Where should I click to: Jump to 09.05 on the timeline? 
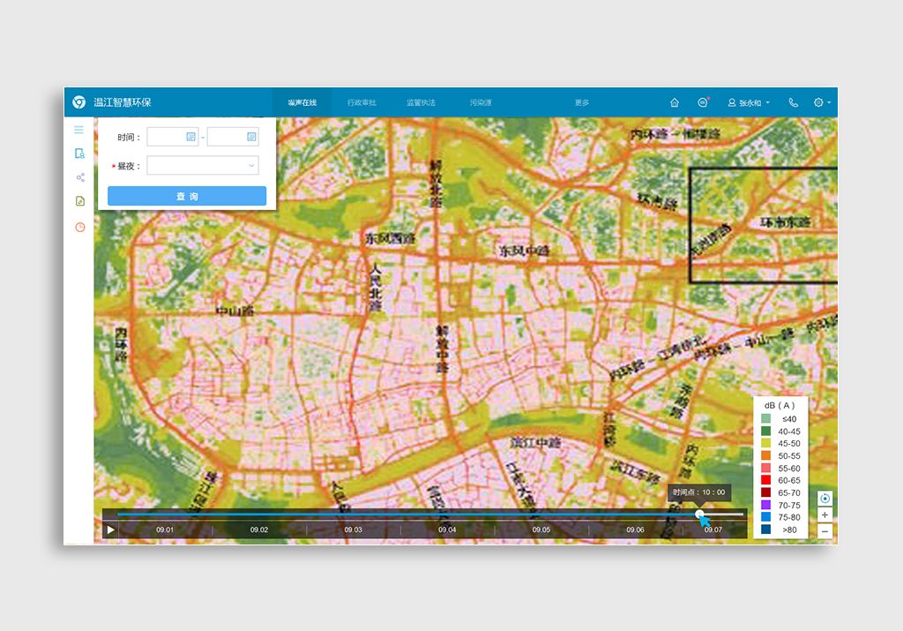point(541,530)
